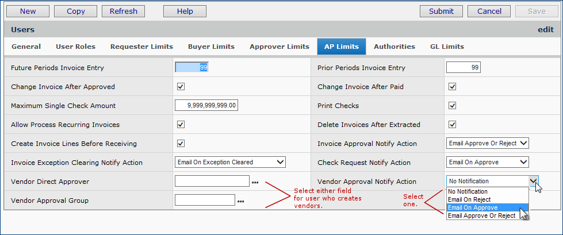Click the Refresh button
The width and height of the screenshot is (563, 235).
(x=123, y=11)
